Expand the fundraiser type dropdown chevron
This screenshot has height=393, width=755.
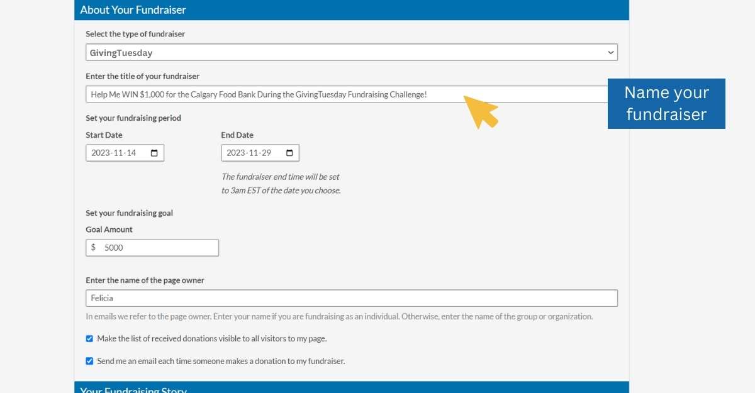[610, 53]
